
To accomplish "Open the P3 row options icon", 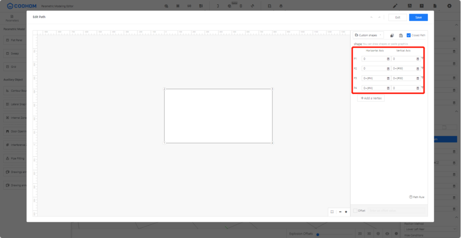I will [x=423, y=78].
